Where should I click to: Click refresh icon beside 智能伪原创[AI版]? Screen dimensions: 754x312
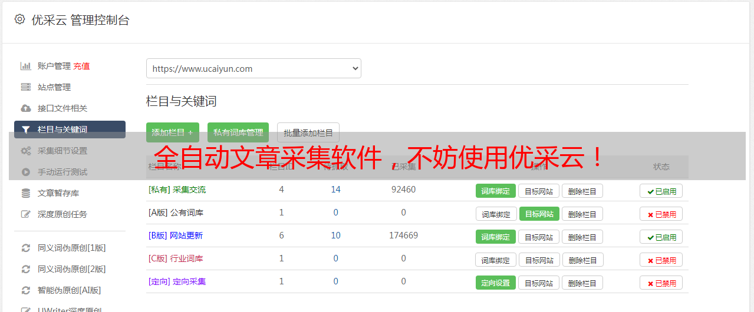click(x=25, y=290)
